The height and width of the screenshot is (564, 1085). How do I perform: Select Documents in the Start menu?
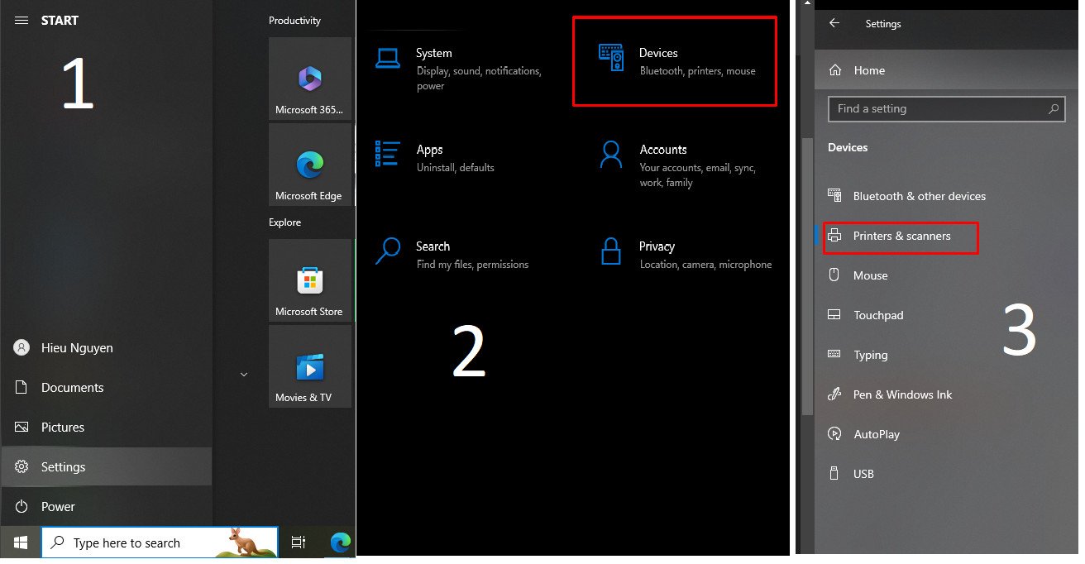pyautogui.click(x=73, y=387)
